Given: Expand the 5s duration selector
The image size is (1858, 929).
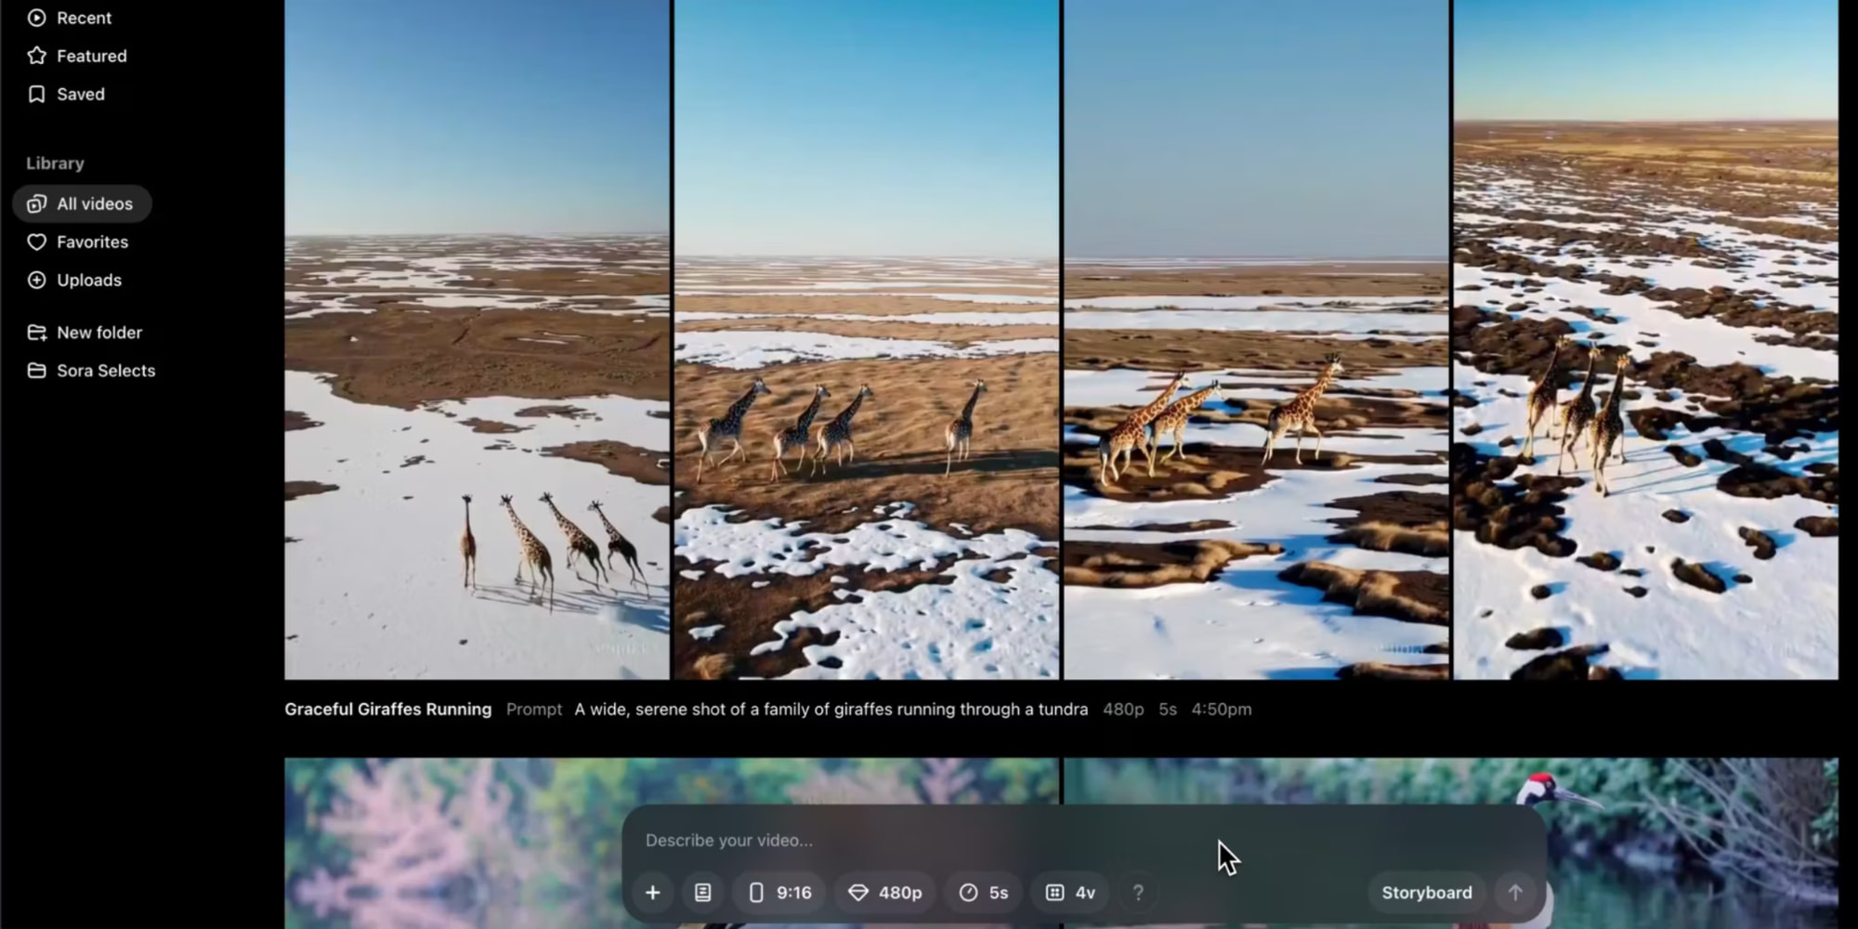Looking at the screenshot, I should coord(984,893).
